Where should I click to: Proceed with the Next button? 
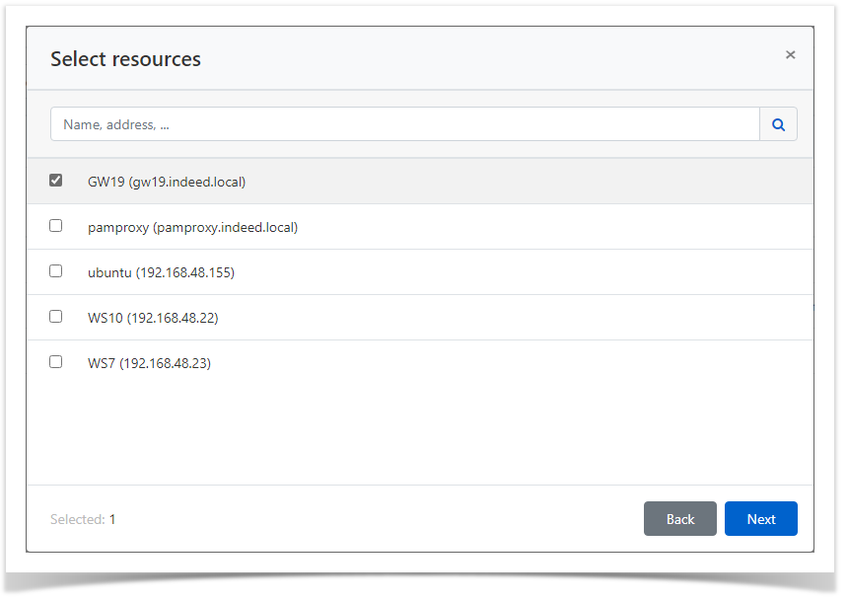[761, 519]
